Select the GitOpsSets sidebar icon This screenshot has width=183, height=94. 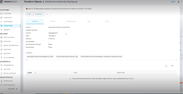[x=2, y=22]
